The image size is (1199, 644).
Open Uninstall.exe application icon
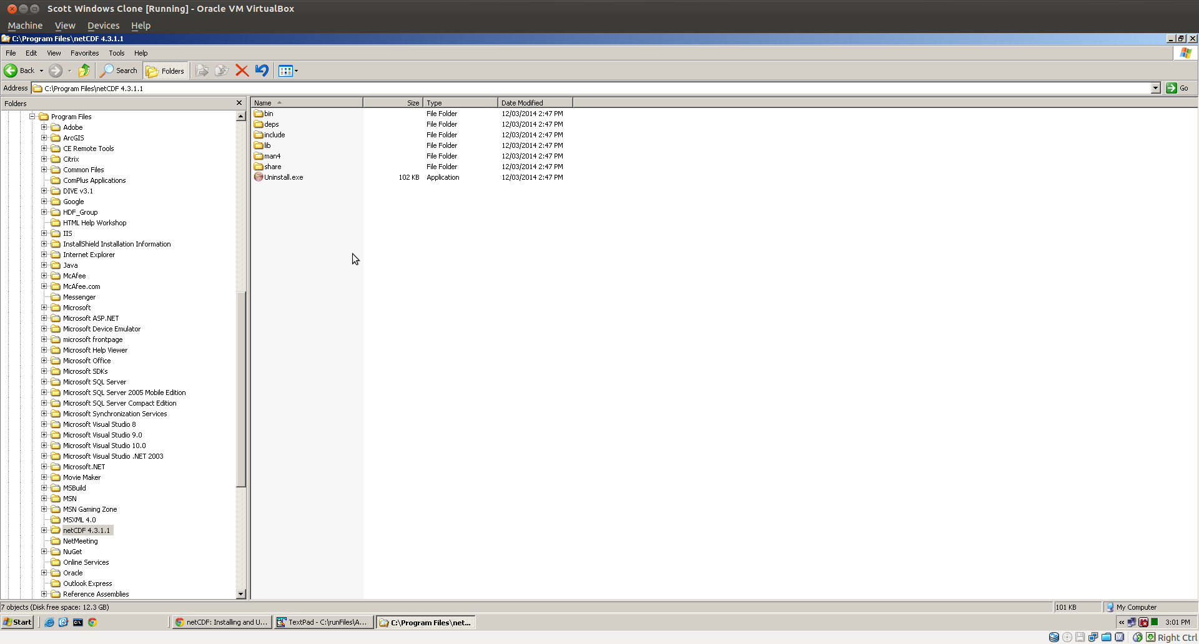259,177
